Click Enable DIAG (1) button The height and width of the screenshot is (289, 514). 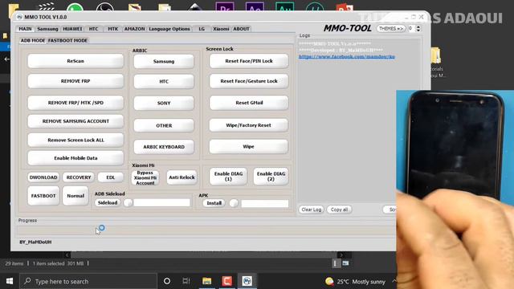pos(228,177)
